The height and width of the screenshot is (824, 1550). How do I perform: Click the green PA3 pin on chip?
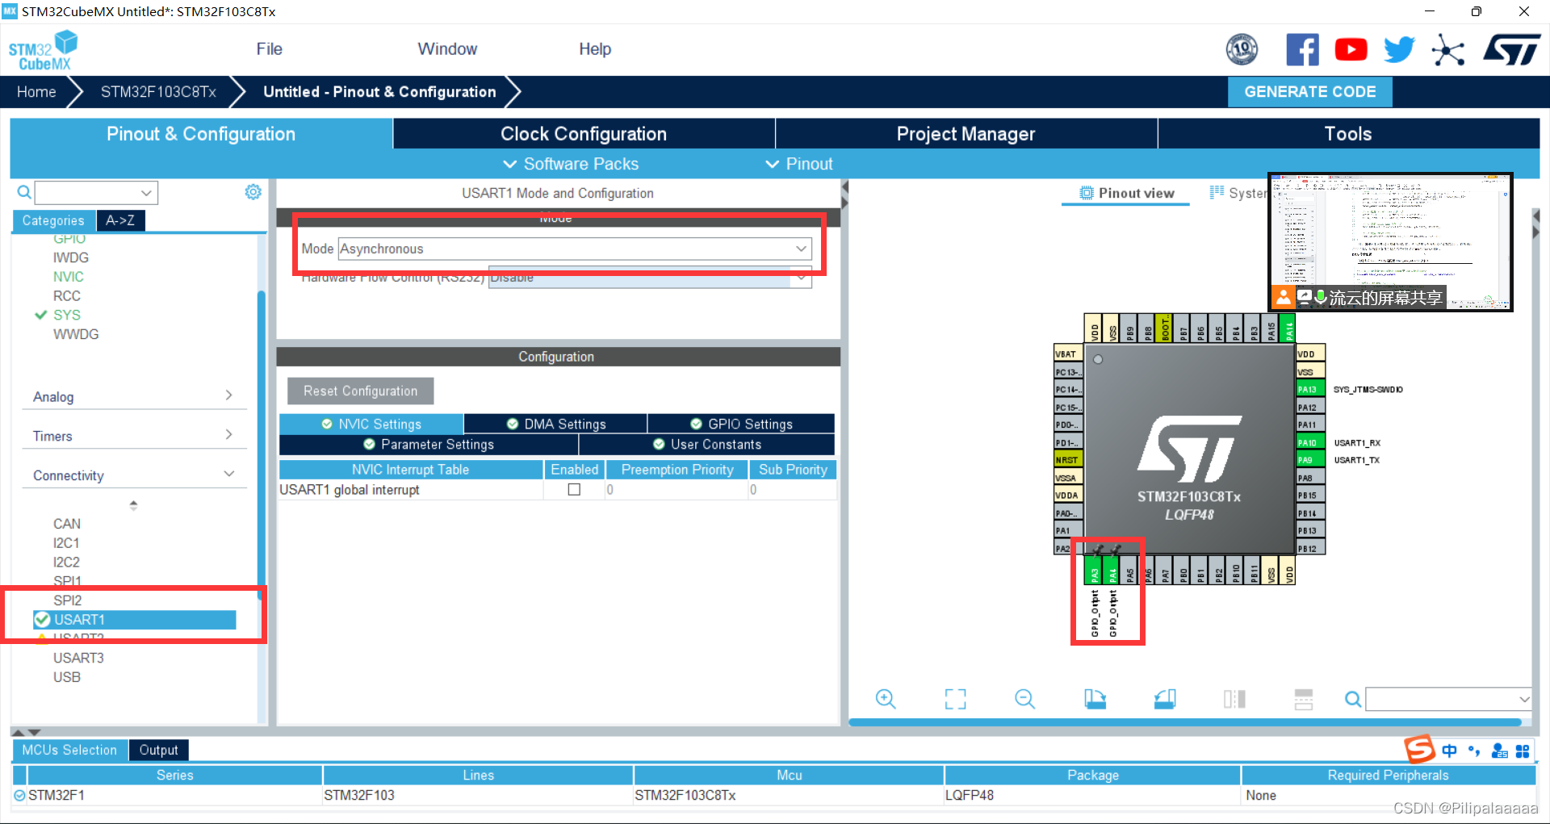point(1094,570)
